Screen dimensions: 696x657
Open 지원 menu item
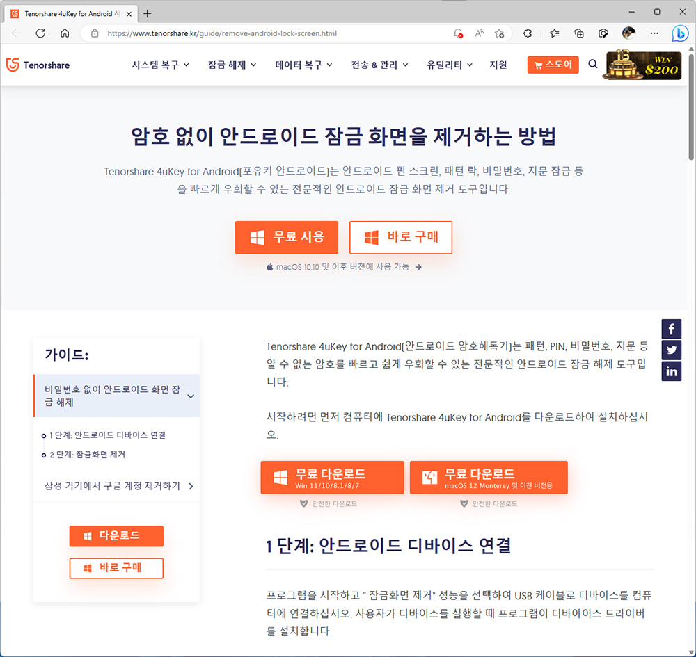[498, 65]
